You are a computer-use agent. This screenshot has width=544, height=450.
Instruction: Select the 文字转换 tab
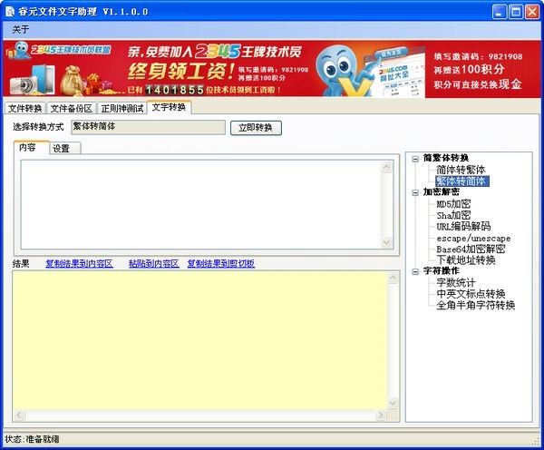coord(169,107)
